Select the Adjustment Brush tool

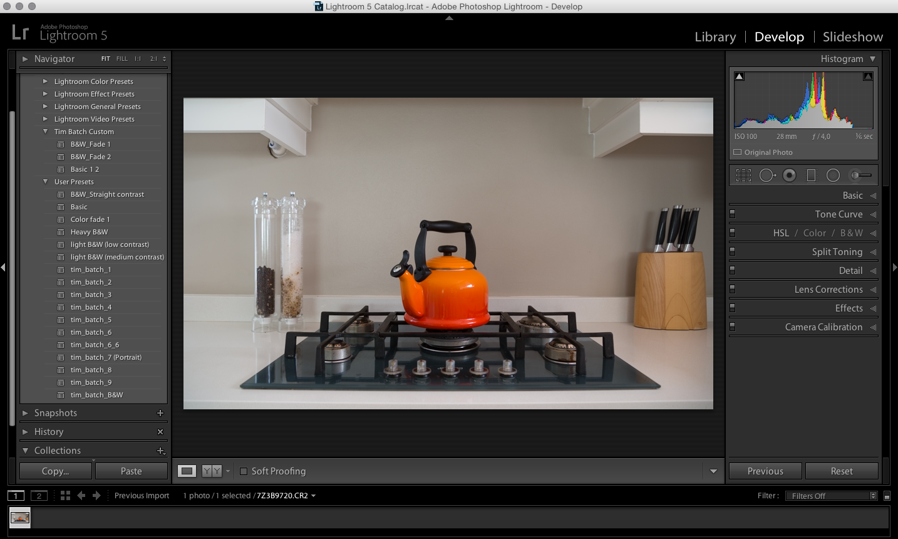click(860, 175)
